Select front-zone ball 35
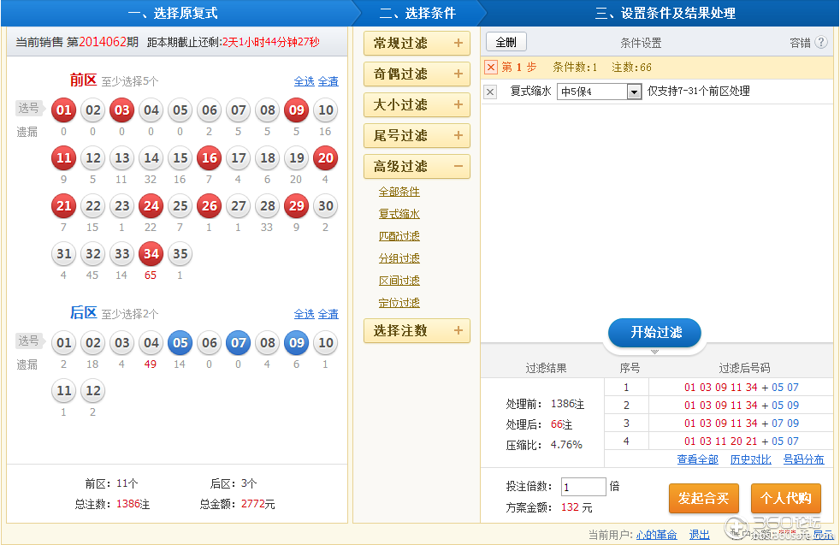The image size is (840, 545). [180, 254]
